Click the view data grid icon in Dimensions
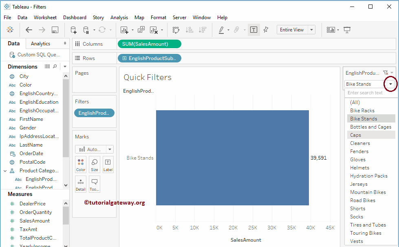The width and height of the screenshot is (399, 247). click(x=47, y=67)
